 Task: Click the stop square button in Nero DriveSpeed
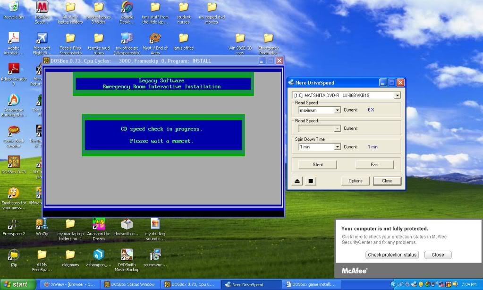(x=311, y=181)
